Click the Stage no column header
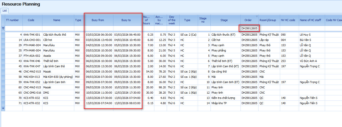 pos(203,20)
